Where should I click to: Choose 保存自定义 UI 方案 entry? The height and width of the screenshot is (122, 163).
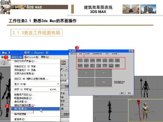tap(35, 70)
